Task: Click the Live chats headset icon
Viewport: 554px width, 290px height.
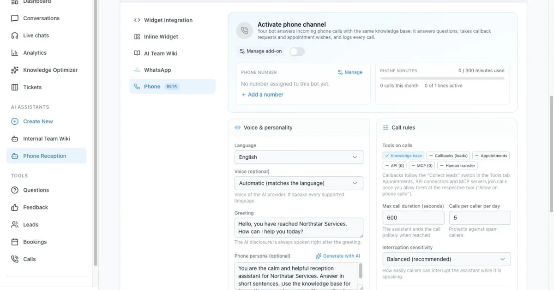Action: point(15,35)
